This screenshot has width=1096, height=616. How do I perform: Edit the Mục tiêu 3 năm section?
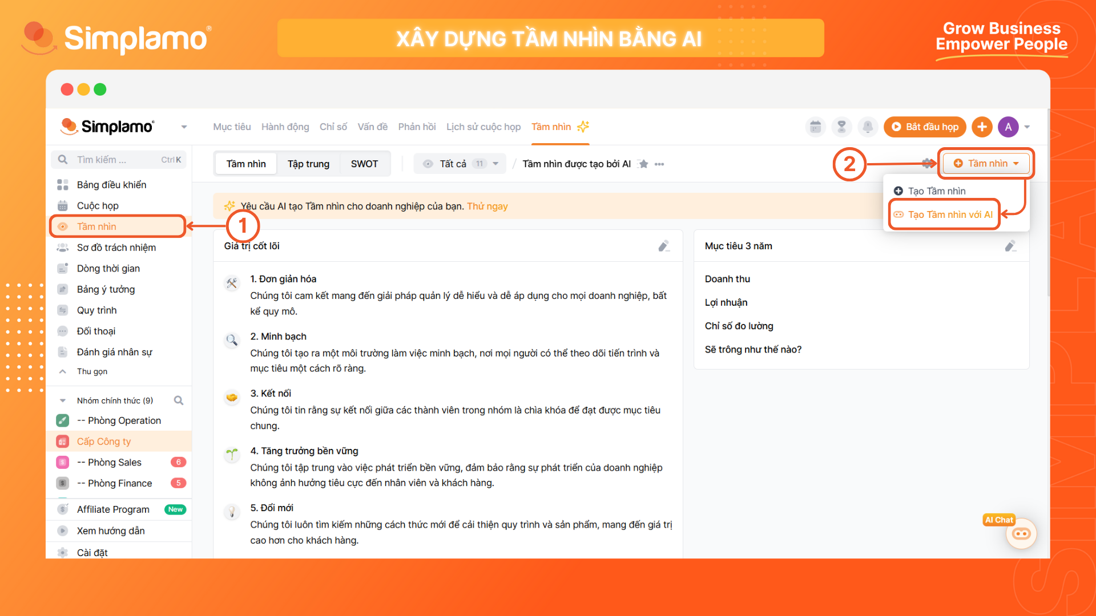click(x=1010, y=246)
